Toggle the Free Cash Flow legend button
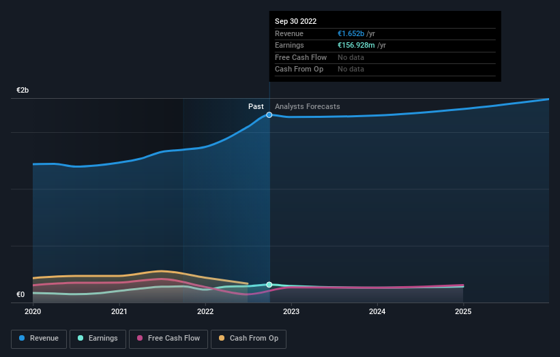This screenshot has width=560, height=357. [x=168, y=339]
